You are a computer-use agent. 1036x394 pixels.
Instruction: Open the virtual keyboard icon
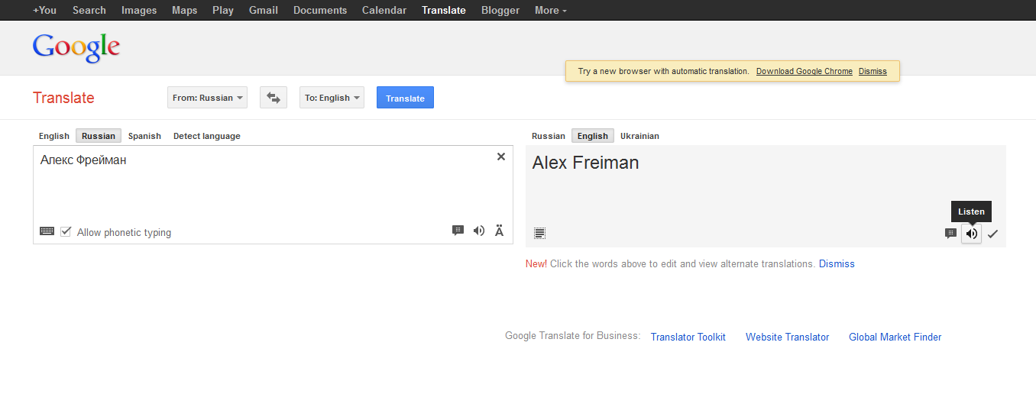(x=47, y=231)
